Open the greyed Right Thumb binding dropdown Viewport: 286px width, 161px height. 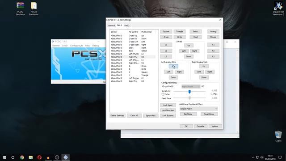click(x=191, y=86)
